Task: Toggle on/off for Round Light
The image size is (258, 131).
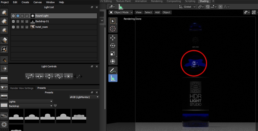Action: [13, 16]
